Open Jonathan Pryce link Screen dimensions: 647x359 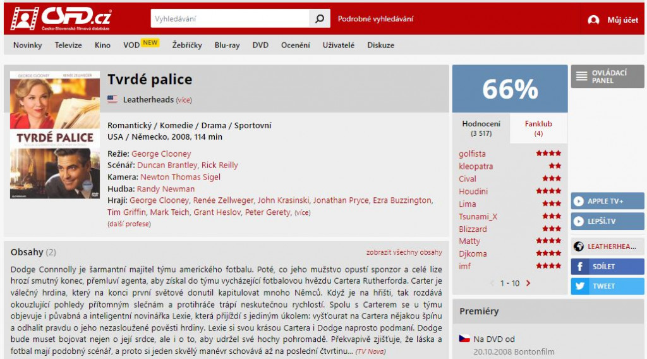point(341,200)
